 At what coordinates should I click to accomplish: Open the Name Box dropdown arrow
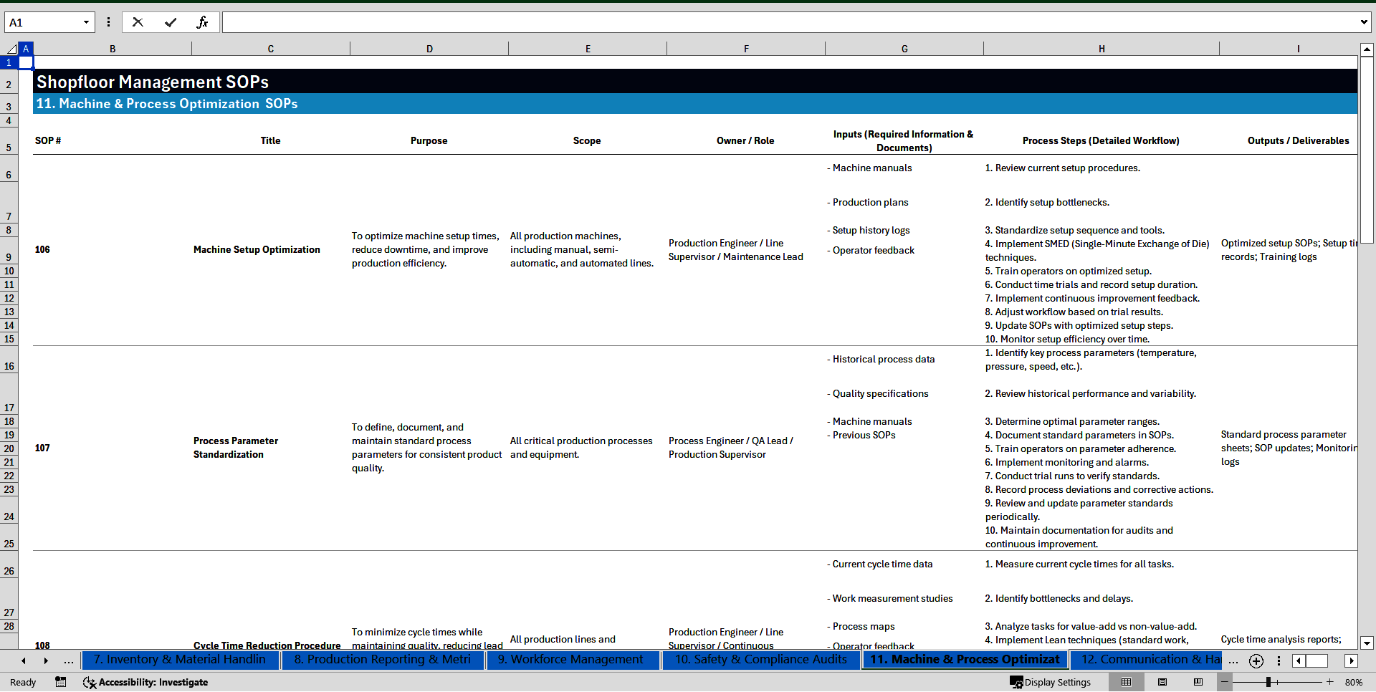click(87, 21)
